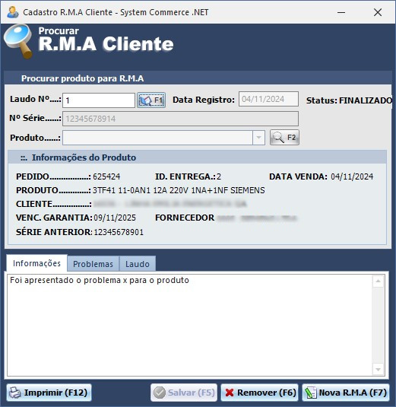Open the Produto combo box dropdown arrow
The width and height of the screenshot is (396, 407).
[x=258, y=138]
